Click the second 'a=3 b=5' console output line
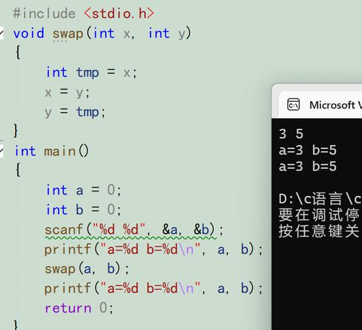The height and width of the screenshot is (330, 362). [x=308, y=166]
